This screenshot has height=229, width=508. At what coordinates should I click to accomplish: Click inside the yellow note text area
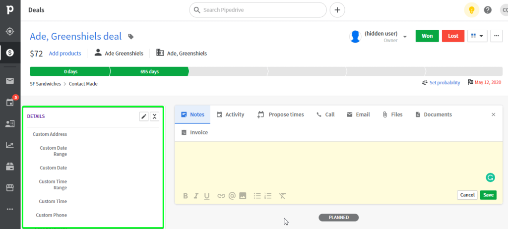pos(338,165)
